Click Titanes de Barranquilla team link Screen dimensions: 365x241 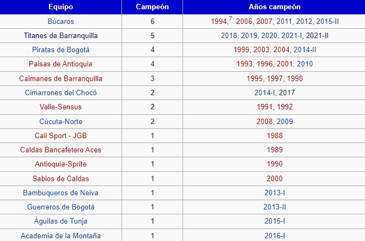coord(60,35)
